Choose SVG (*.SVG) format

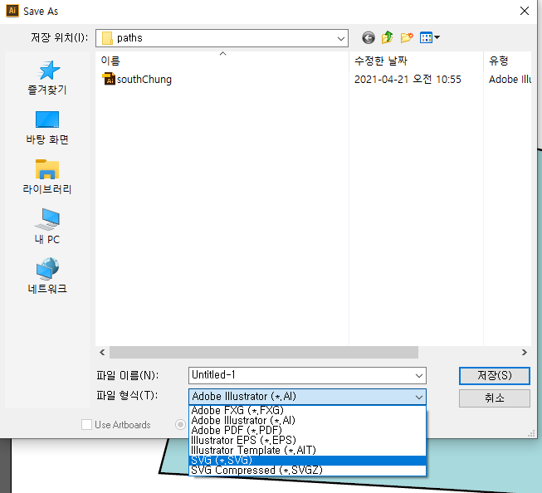(x=307, y=461)
